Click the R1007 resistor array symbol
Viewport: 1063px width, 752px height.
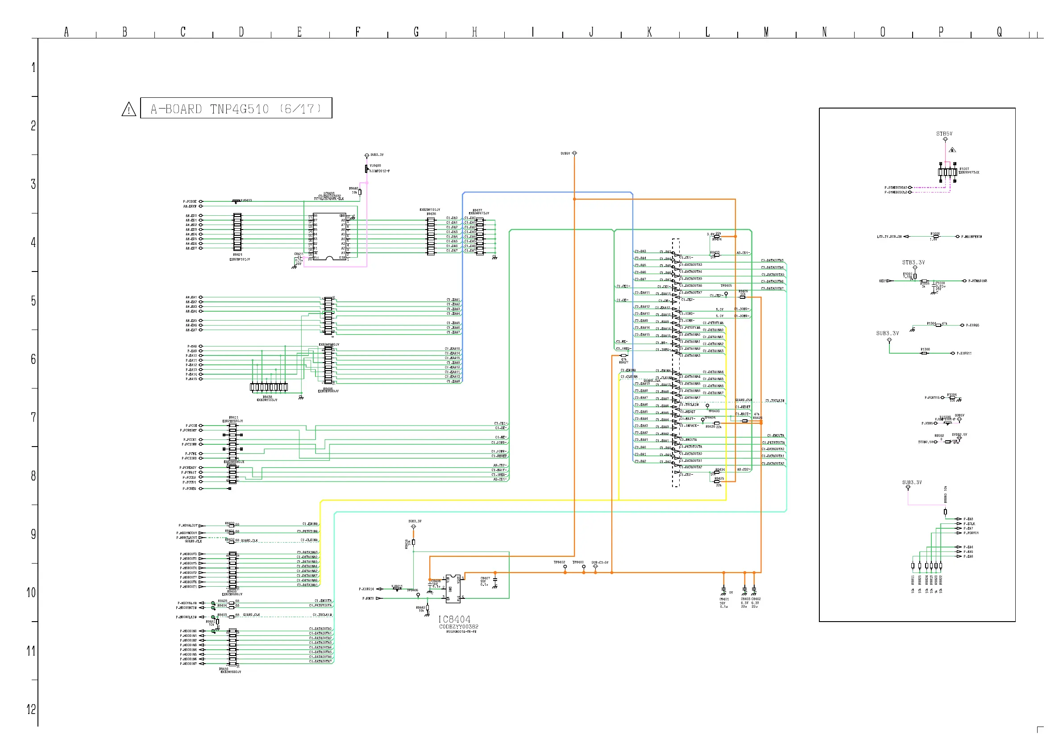click(x=947, y=172)
